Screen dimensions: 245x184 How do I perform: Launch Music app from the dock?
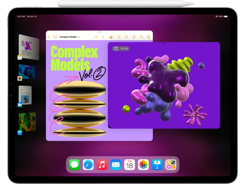[x=102, y=165]
